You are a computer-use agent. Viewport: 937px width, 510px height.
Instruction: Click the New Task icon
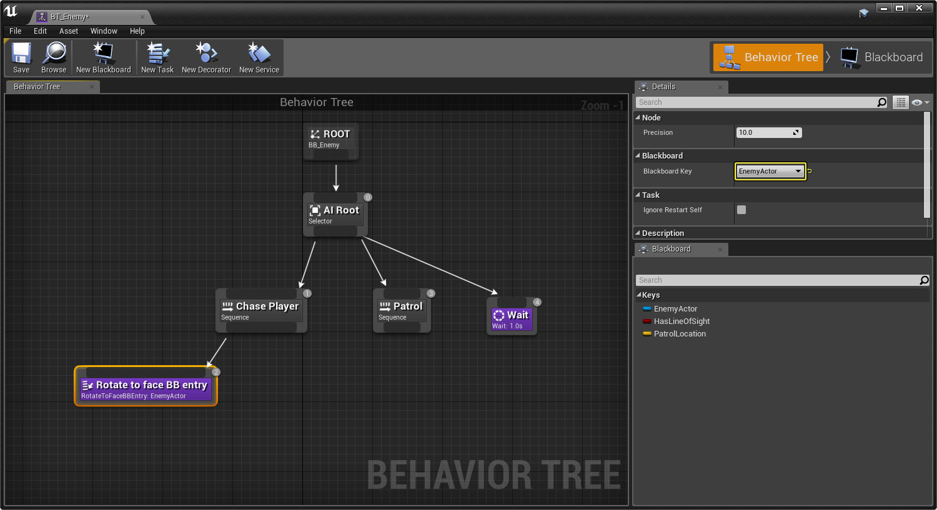click(157, 54)
